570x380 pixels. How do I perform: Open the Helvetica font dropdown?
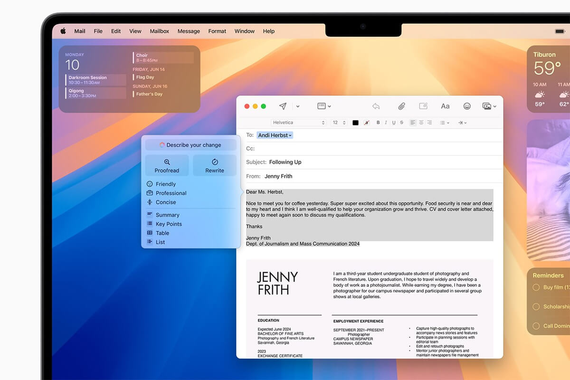click(298, 123)
